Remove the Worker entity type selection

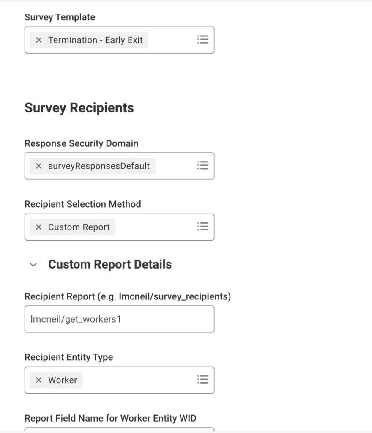pos(38,380)
